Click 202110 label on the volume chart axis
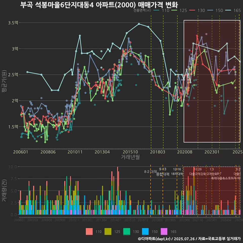This screenshot has width=243, height=243. [198, 220]
